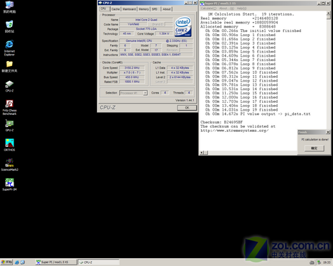Click the Super PI title bar icon
The width and height of the screenshot is (333, 266).
pyautogui.click(x=202, y=4)
